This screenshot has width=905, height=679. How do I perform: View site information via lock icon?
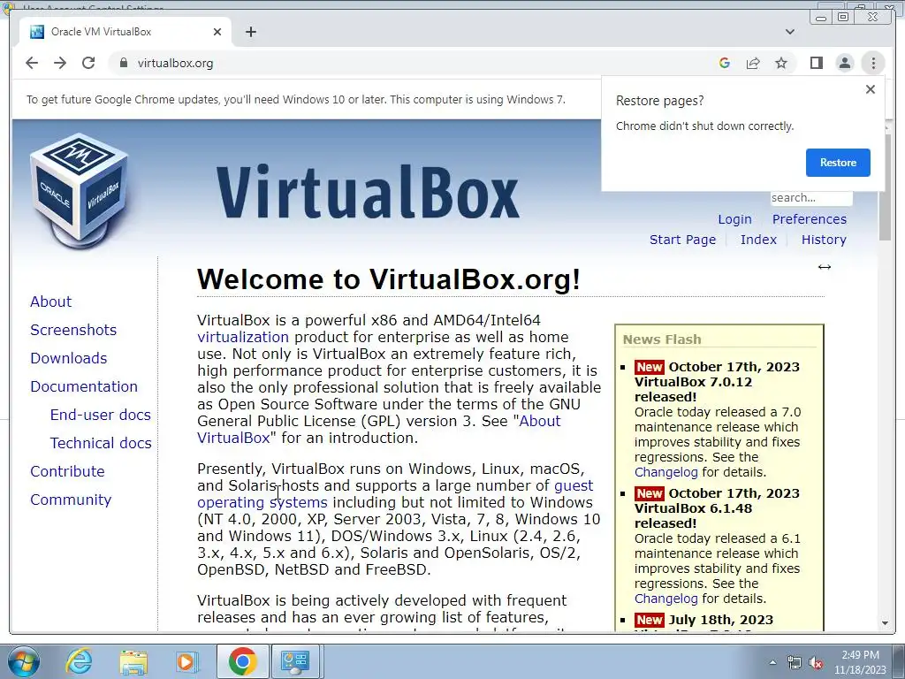click(x=123, y=63)
